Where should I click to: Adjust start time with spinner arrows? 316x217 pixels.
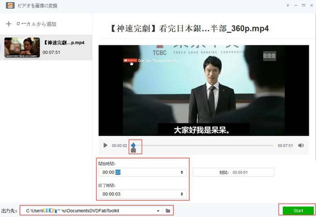click(182, 172)
